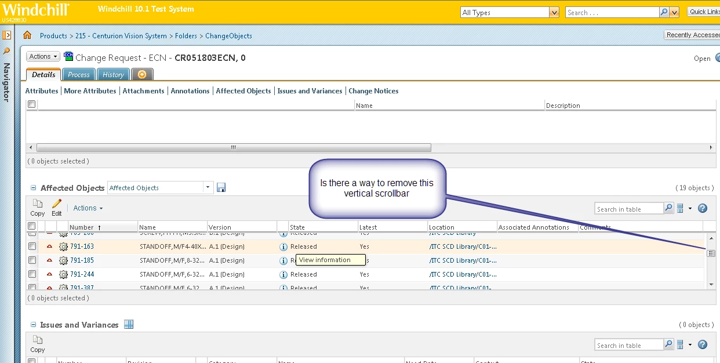Click the Affected Objects scrollbar down arrow
720x363 pixels.
click(x=711, y=284)
